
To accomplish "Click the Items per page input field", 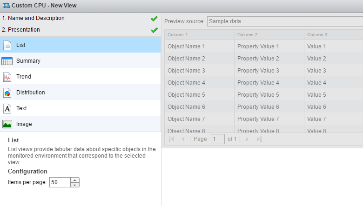I will click(x=60, y=182).
